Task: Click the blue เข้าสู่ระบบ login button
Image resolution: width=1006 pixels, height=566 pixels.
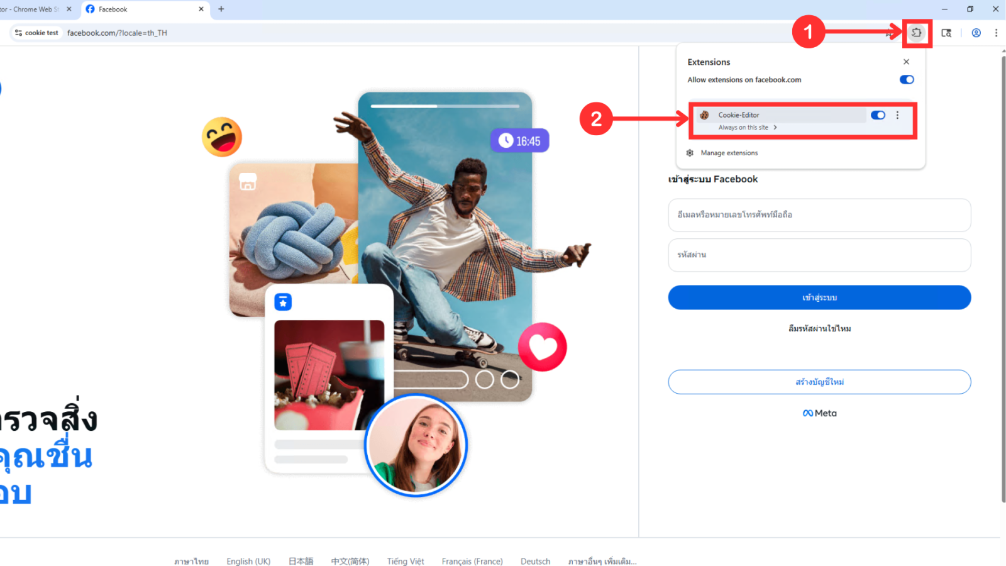Action: 819,297
